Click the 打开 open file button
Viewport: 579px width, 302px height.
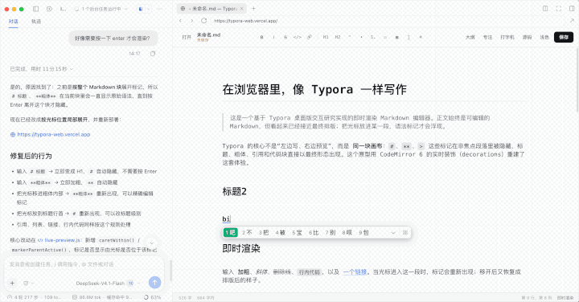coord(187,37)
